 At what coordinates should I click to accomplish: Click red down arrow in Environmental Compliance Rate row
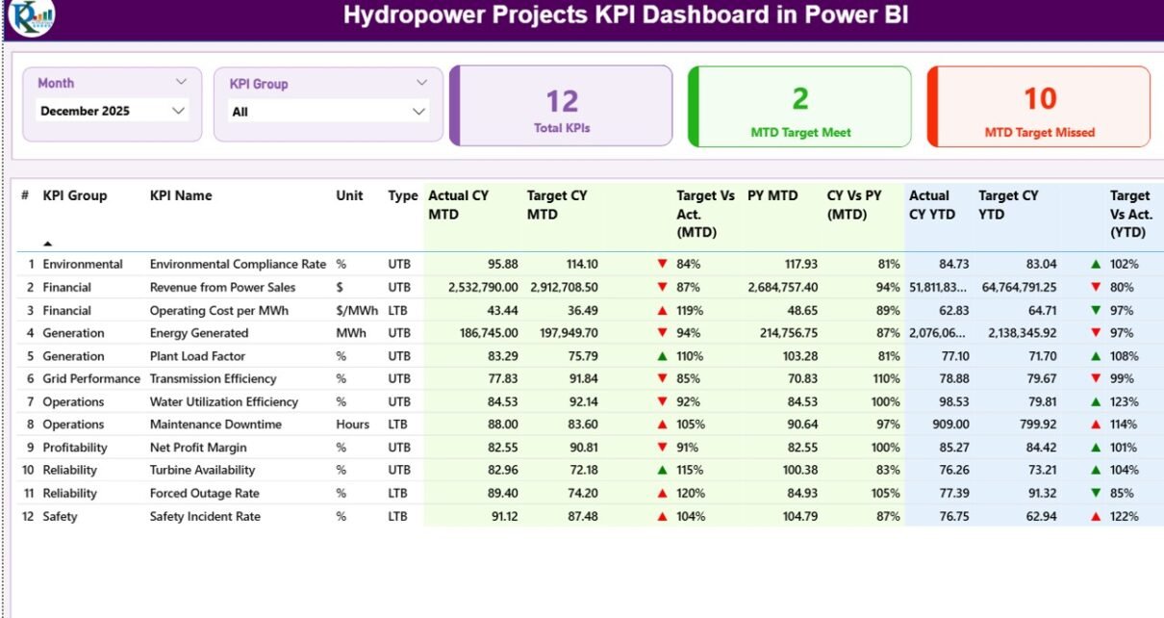662,264
